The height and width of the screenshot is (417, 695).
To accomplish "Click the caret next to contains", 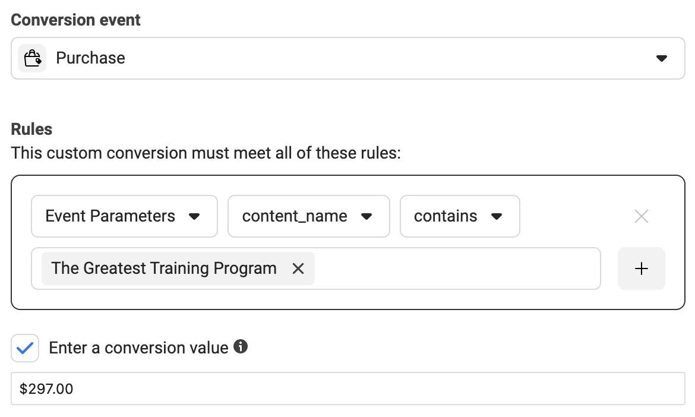I will (497, 216).
